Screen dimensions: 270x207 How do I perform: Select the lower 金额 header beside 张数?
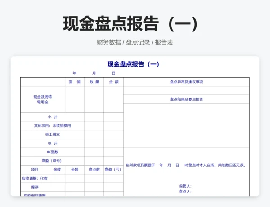coord(75,170)
